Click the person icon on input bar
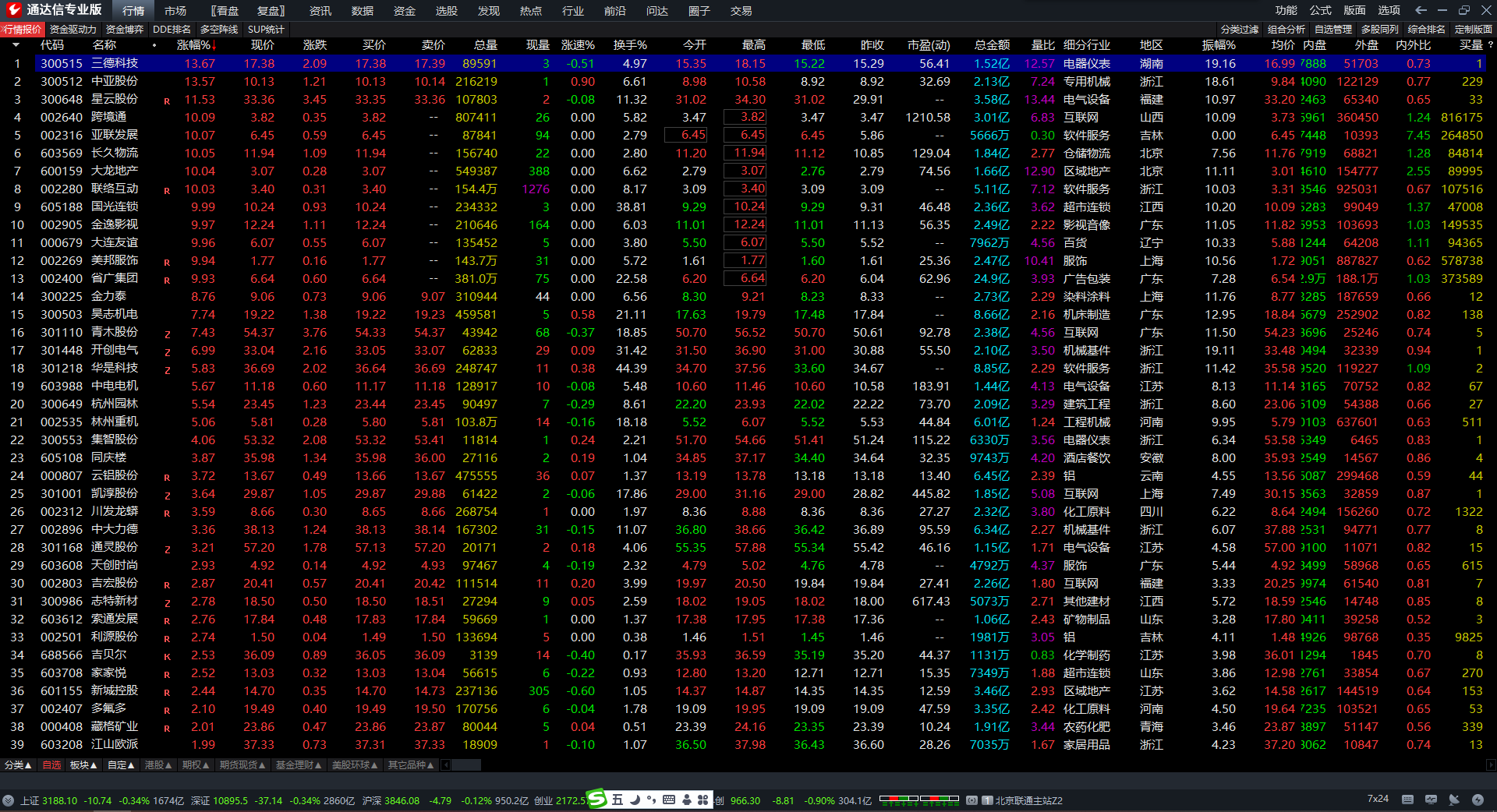 click(x=686, y=800)
